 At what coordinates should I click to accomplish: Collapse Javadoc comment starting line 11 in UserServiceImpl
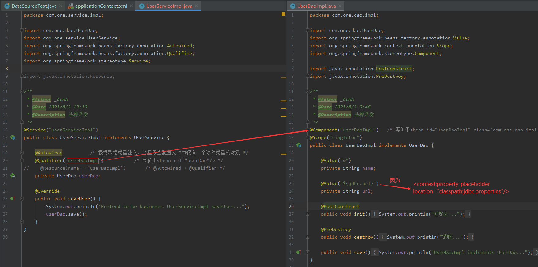pos(22,92)
